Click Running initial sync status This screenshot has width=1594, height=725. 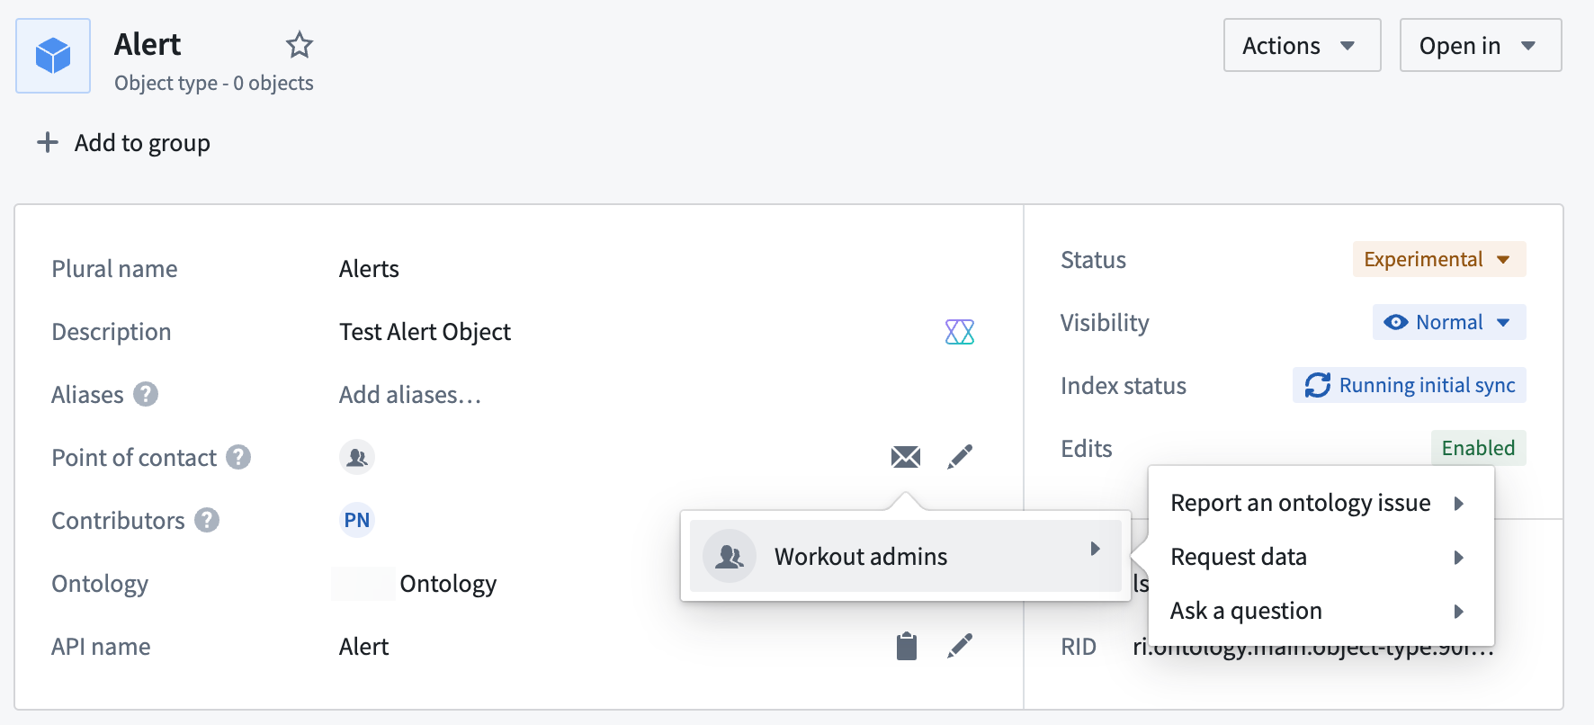click(x=1410, y=385)
